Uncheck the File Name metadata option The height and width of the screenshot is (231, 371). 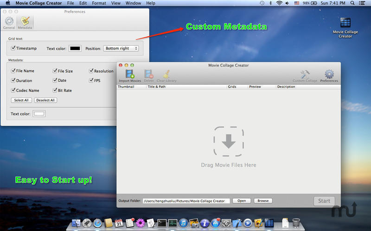(13, 71)
